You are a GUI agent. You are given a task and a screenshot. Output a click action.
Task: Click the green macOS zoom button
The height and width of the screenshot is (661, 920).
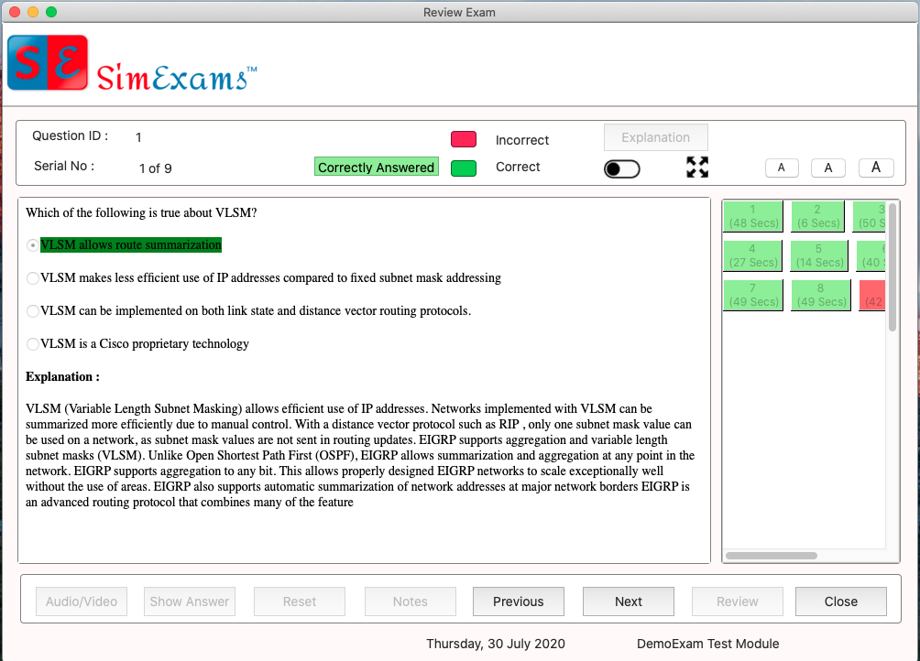tap(51, 12)
